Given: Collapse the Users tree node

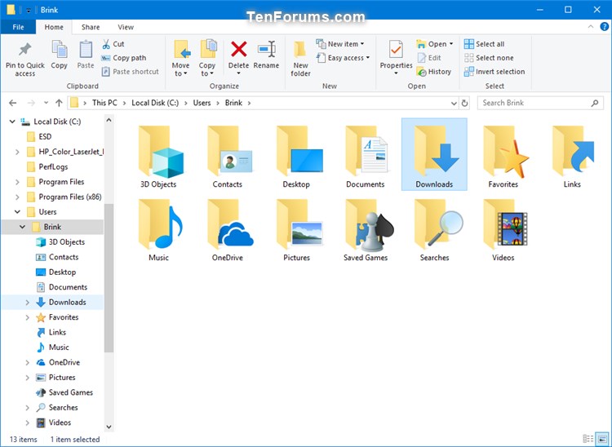Looking at the screenshot, I should 17,212.
